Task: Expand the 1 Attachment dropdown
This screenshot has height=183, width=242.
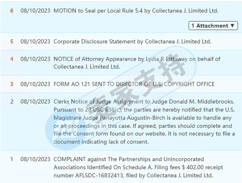Action: point(213,26)
